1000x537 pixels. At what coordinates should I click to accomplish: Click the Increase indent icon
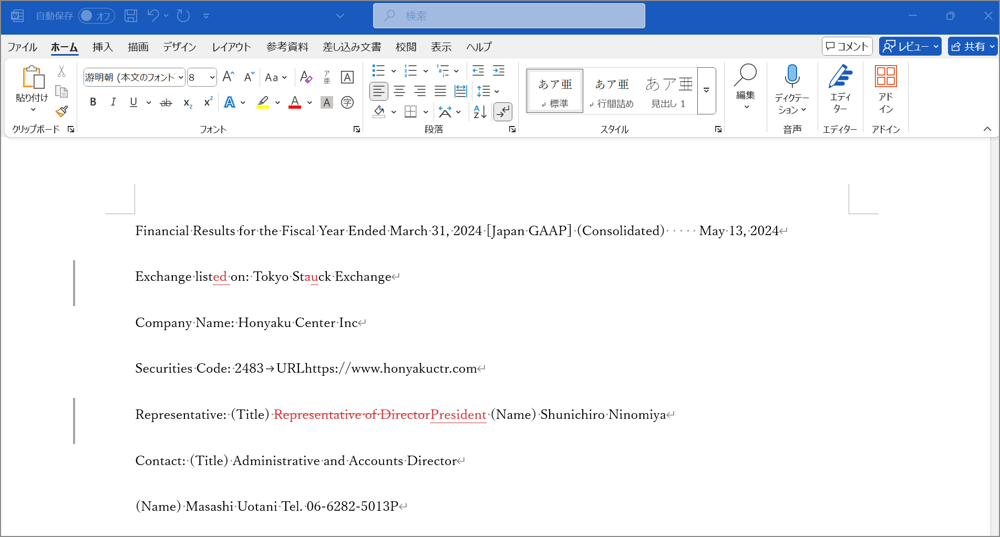(x=499, y=70)
